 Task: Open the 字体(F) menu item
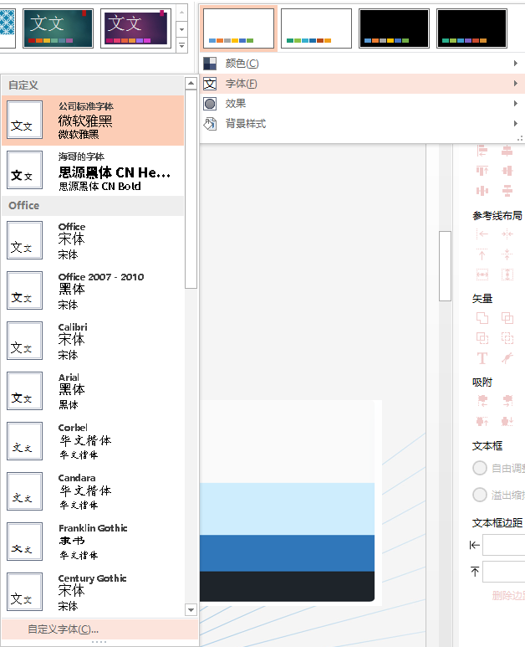pos(362,84)
